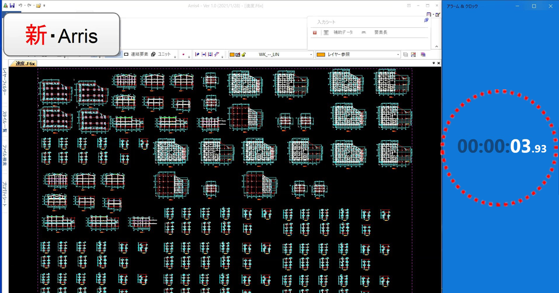Click the Open folder icon in title bar

pyautogui.click(x=37, y=6)
